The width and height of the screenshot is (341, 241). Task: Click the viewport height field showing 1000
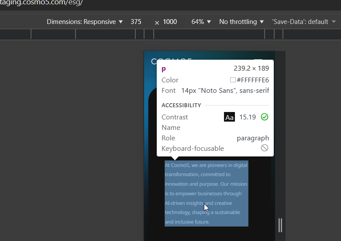170,22
